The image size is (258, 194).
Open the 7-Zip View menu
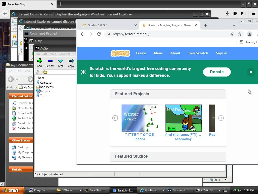point(53,54)
